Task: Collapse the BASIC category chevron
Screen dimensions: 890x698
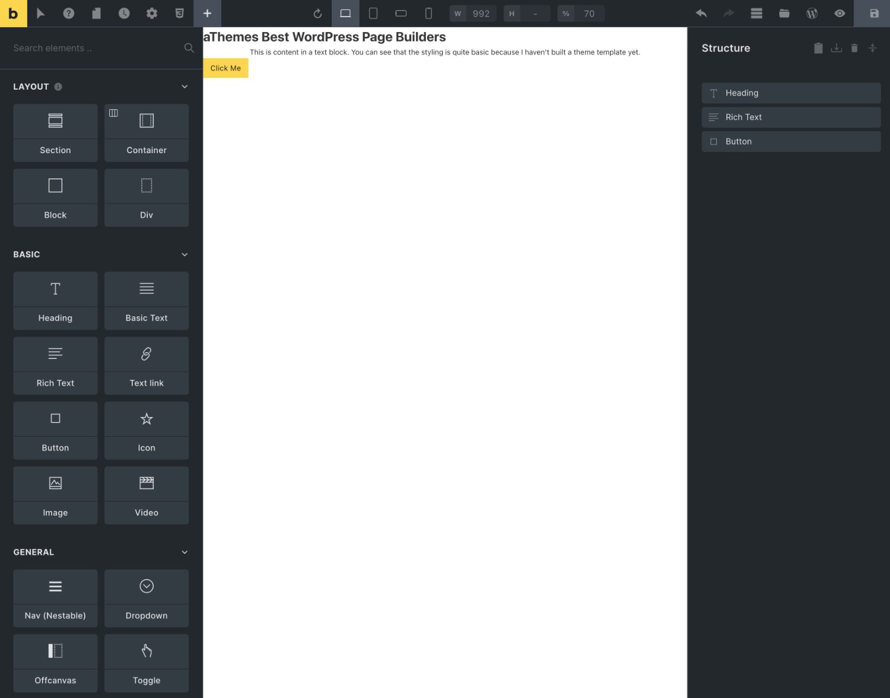Action: click(185, 255)
